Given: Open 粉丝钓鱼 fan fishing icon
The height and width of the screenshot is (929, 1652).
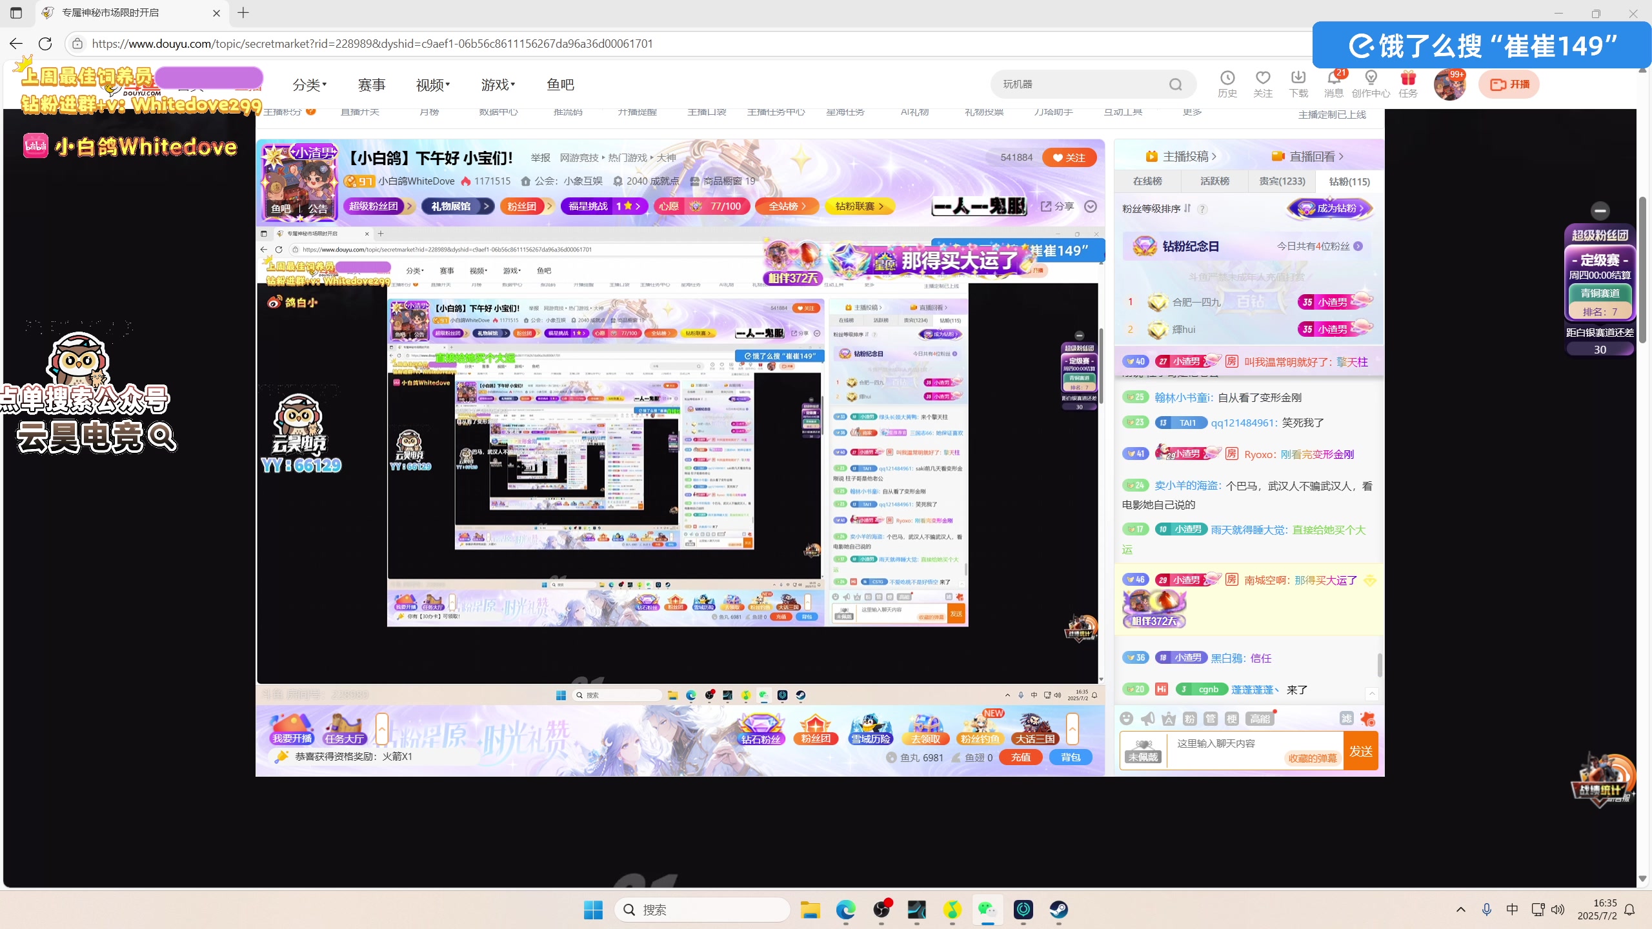Looking at the screenshot, I should click(980, 729).
